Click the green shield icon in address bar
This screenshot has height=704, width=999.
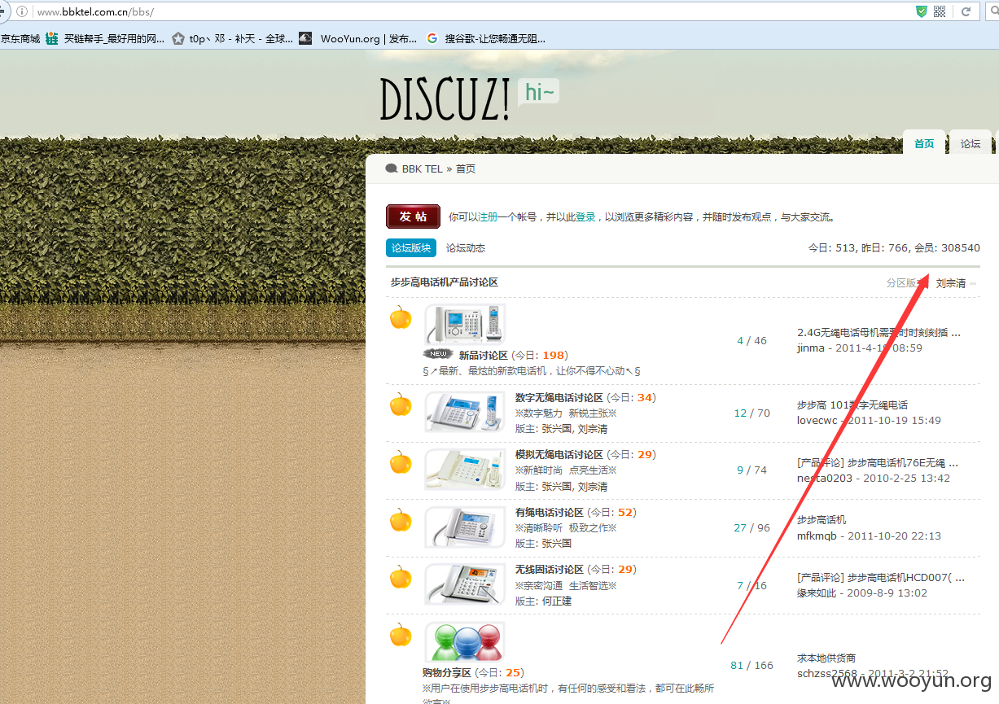click(x=921, y=11)
